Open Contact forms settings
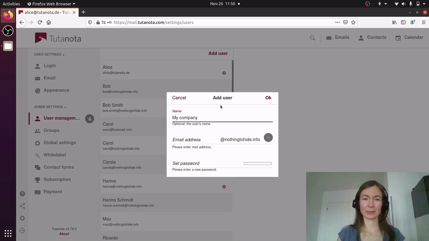Image resolution: width=429 pixels, height=241 pixels. pyautogui.click(x=59, y=167)
